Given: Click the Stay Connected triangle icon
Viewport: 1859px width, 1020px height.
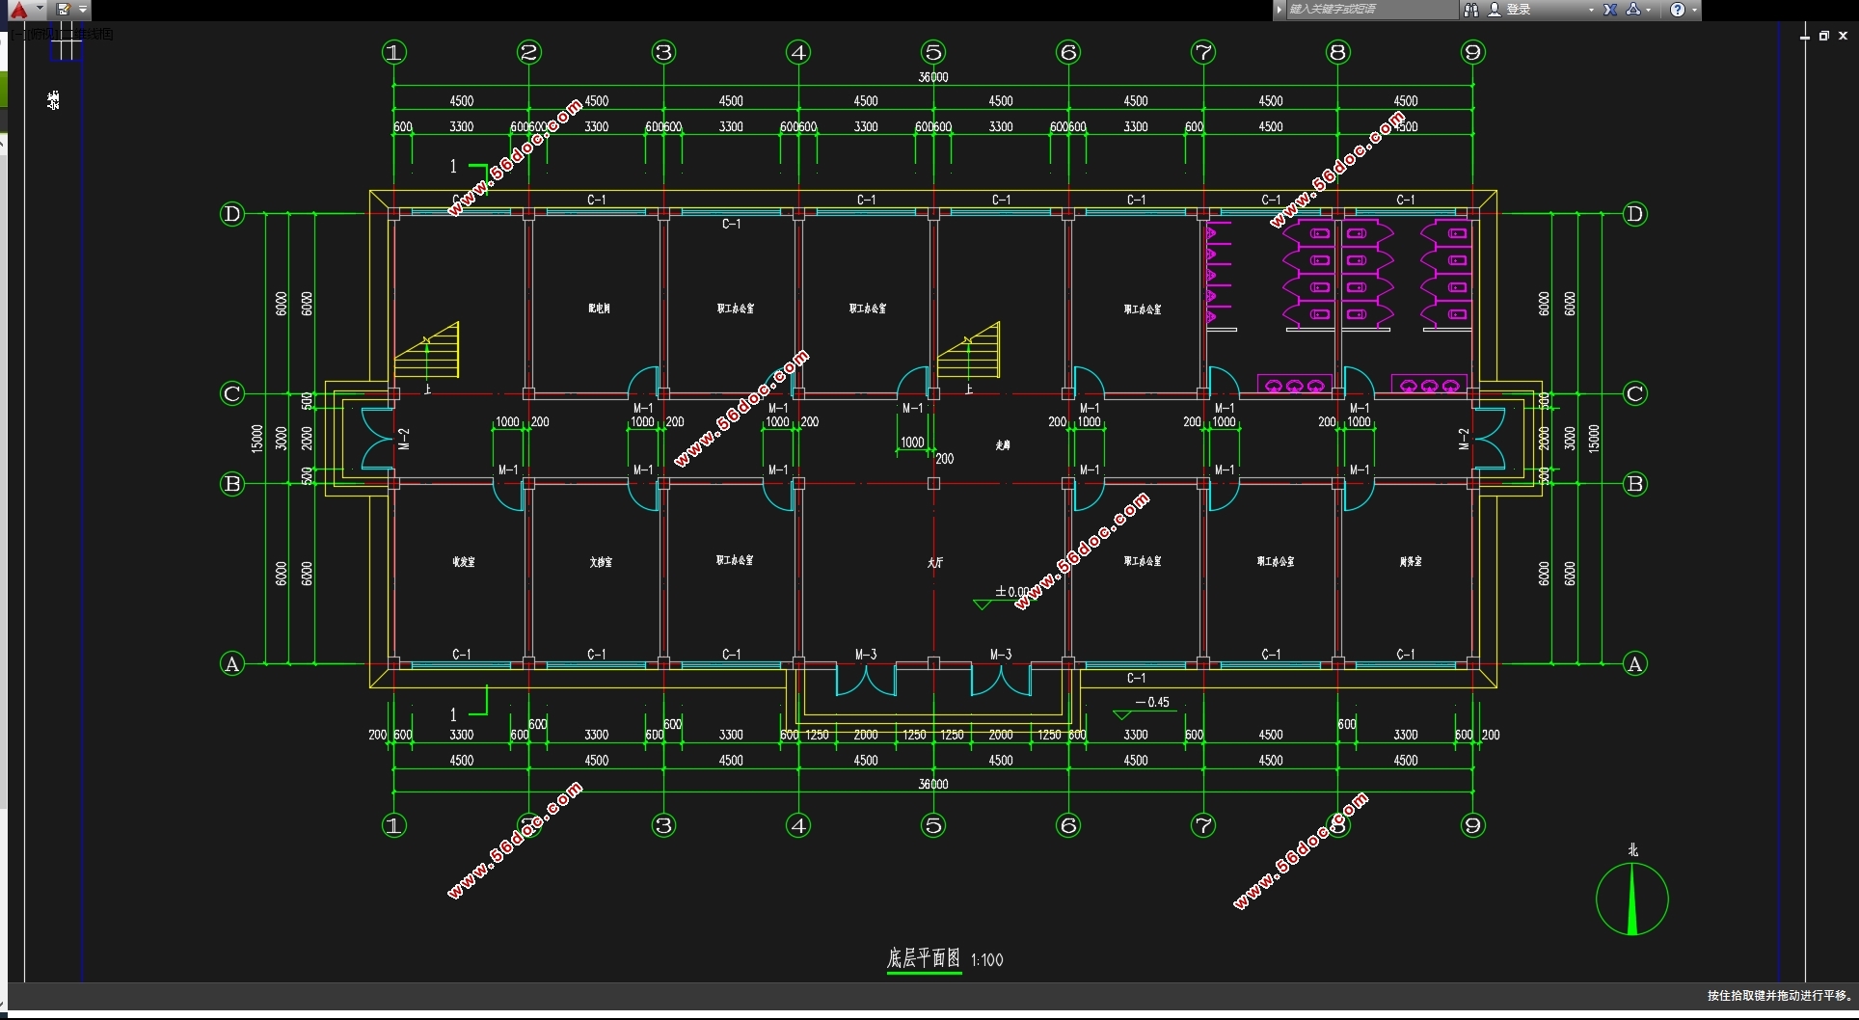Looking at the screenshot, I should [x=1633, y=10].
